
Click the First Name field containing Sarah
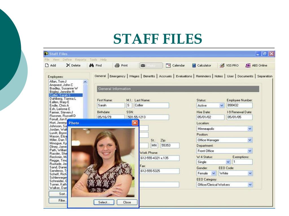tap(111, 105)
